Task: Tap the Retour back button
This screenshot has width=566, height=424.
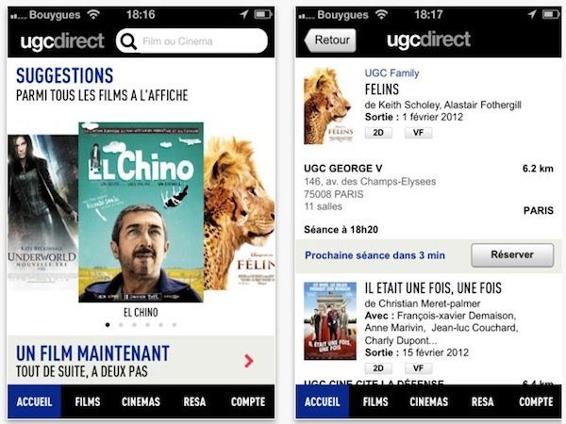Action: click(330, 40)
